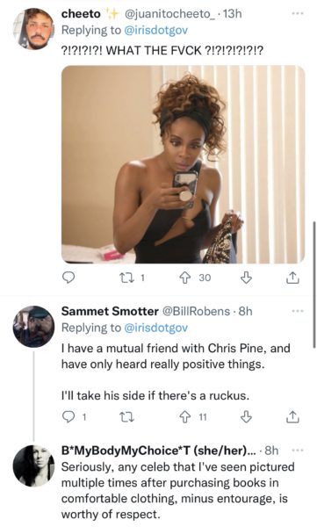Open more options on B*MyBodyMyChoice*T's tweet
317x527 pixels.
[298, 451]
